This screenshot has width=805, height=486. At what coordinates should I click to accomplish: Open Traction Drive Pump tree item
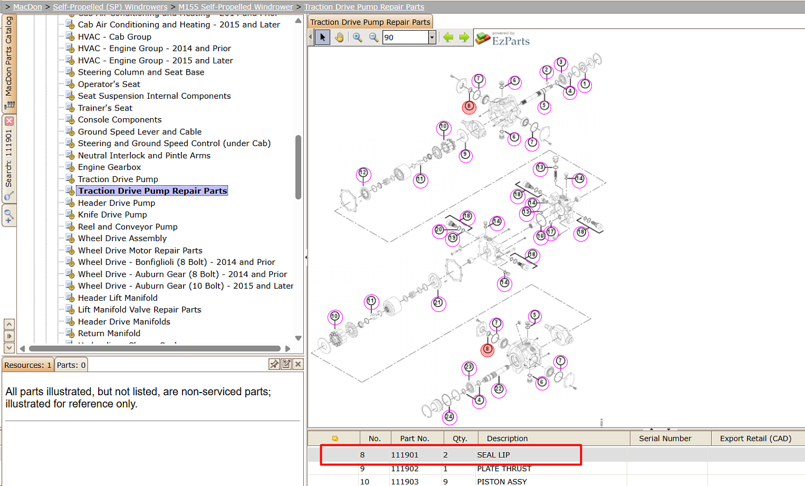118,179
